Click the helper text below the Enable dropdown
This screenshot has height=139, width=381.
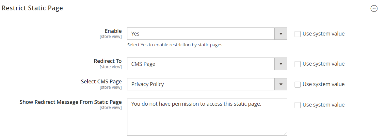(175, 45)
